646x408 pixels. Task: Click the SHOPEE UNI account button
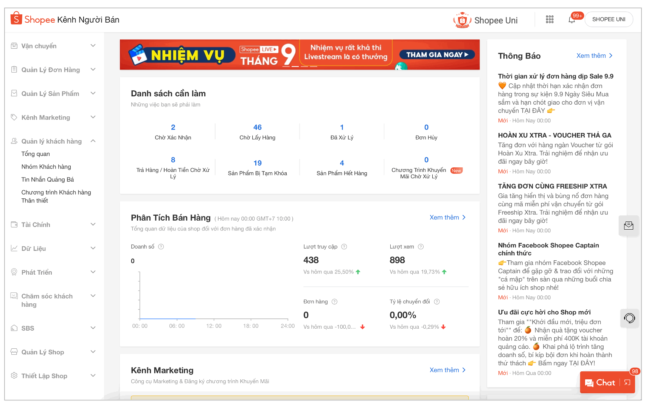coord(609,19)
